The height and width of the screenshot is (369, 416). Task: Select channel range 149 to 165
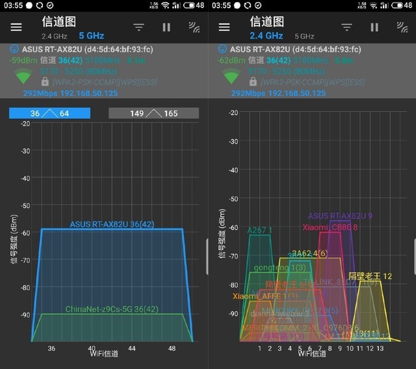(x=153, y=113)
